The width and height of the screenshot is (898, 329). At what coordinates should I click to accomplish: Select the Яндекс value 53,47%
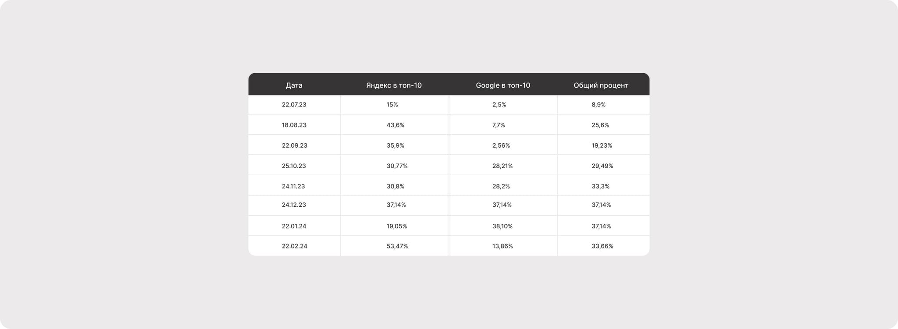[397, 246]
